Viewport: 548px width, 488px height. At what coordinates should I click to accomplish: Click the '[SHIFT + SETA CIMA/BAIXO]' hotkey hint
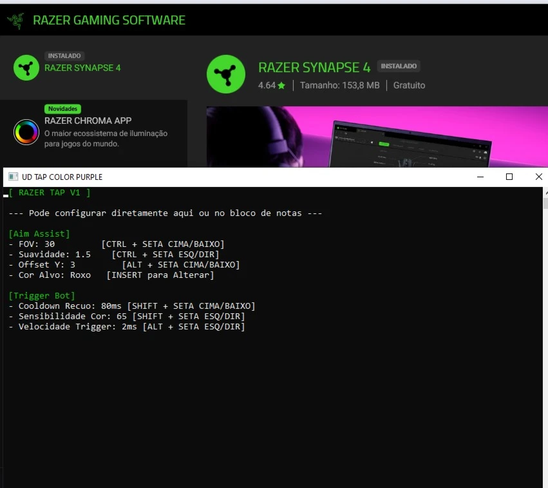click(191, 306)
